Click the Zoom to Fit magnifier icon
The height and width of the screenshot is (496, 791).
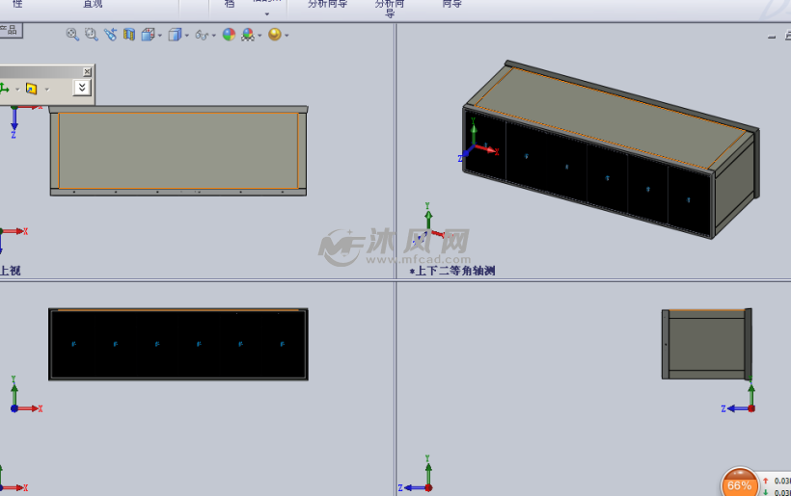pyautogui.click(x=72, y=35)
